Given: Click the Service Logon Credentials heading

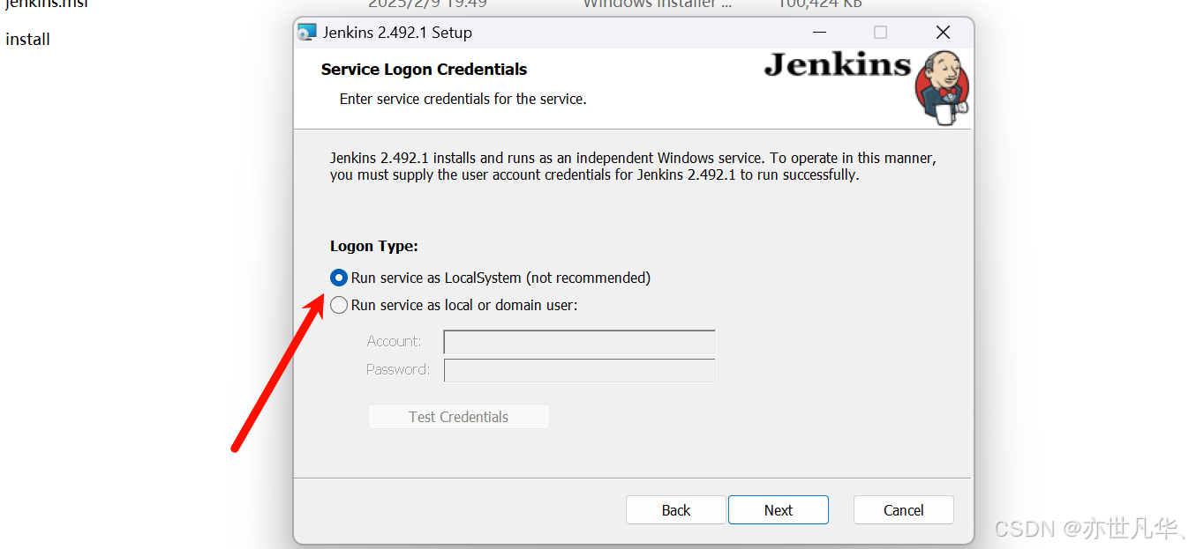Looking at the screenshot, I should coord(425,70).
